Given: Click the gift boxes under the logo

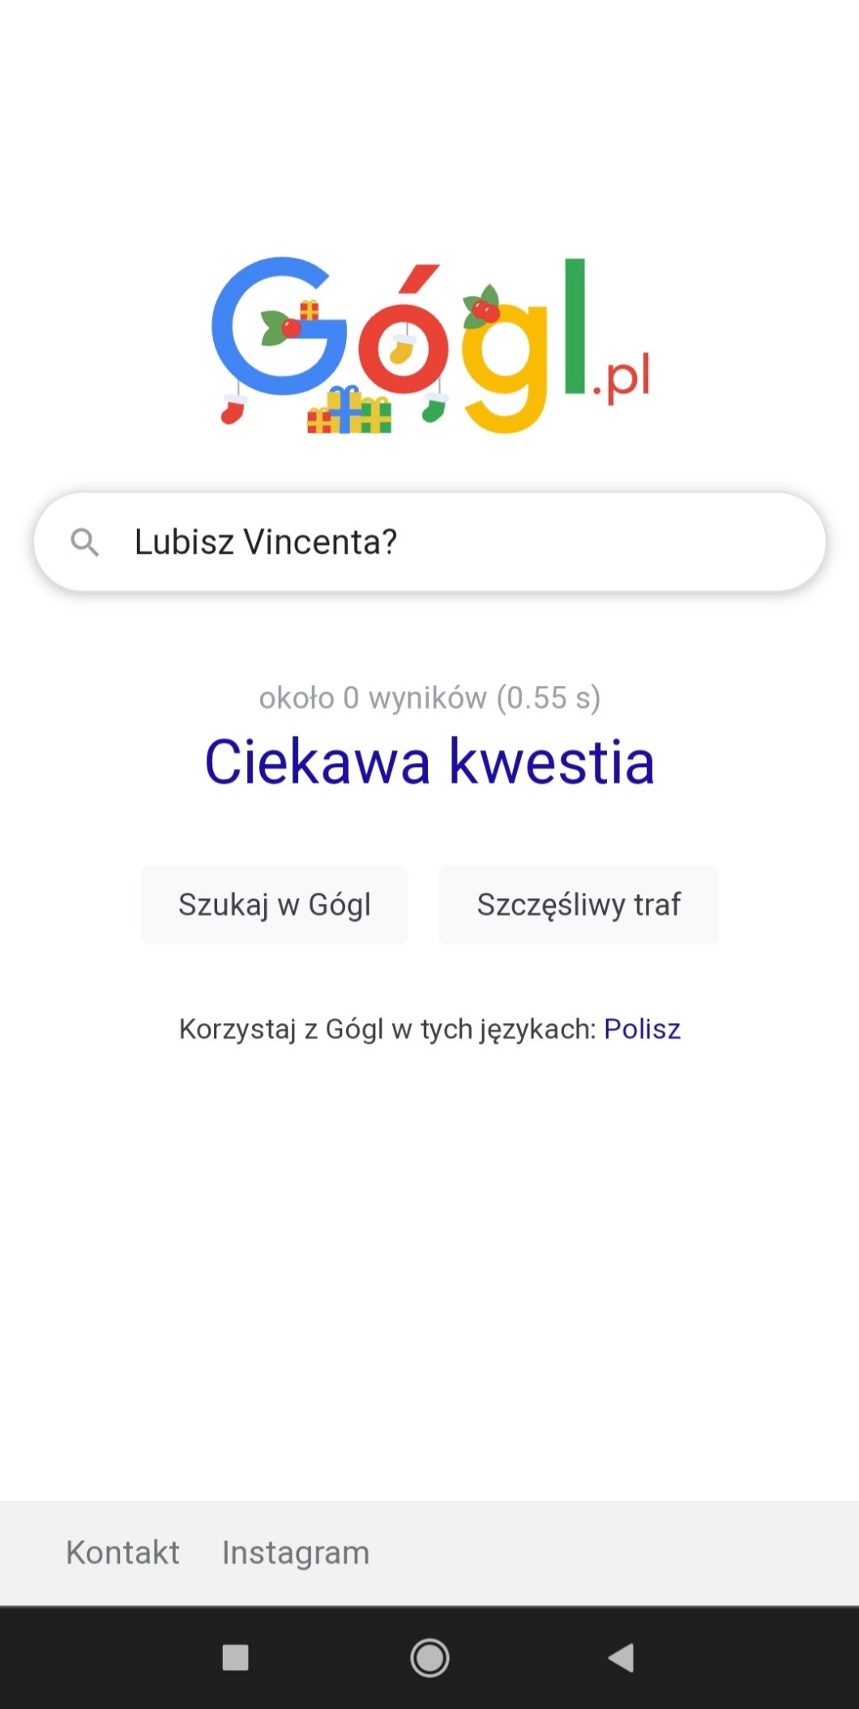Looking at the screenshot, I should 349,411.
